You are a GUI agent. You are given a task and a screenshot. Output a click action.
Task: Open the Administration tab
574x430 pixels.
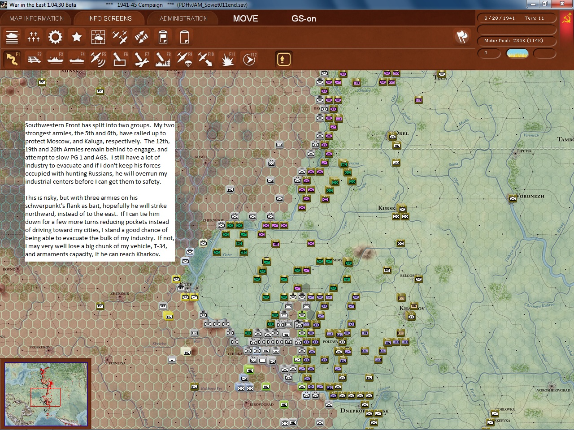(x=183, y=18)
